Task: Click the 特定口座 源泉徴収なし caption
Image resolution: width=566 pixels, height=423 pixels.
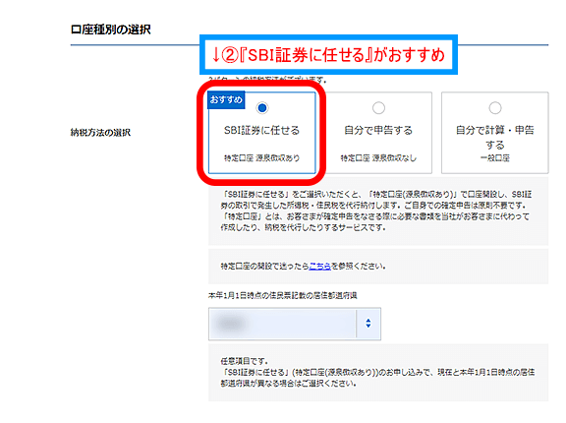Action: [x=378, y=157]
